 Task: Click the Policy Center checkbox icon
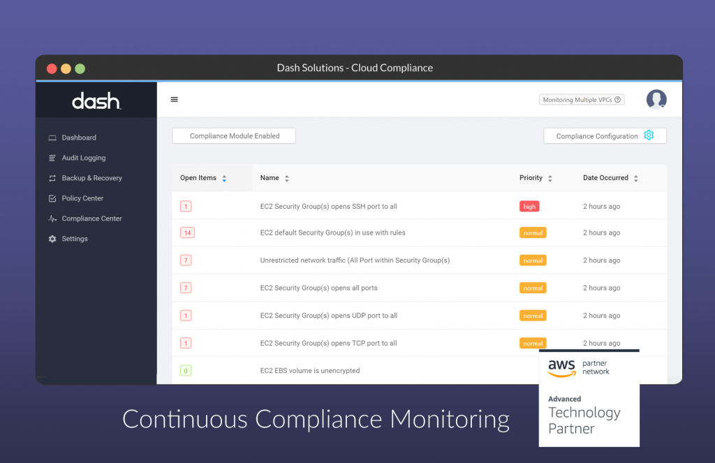52,198
